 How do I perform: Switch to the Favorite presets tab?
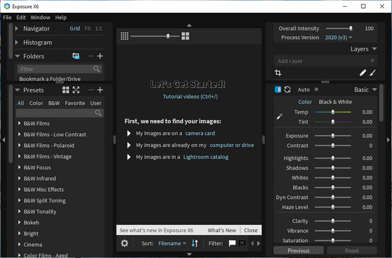click(75, 103)
